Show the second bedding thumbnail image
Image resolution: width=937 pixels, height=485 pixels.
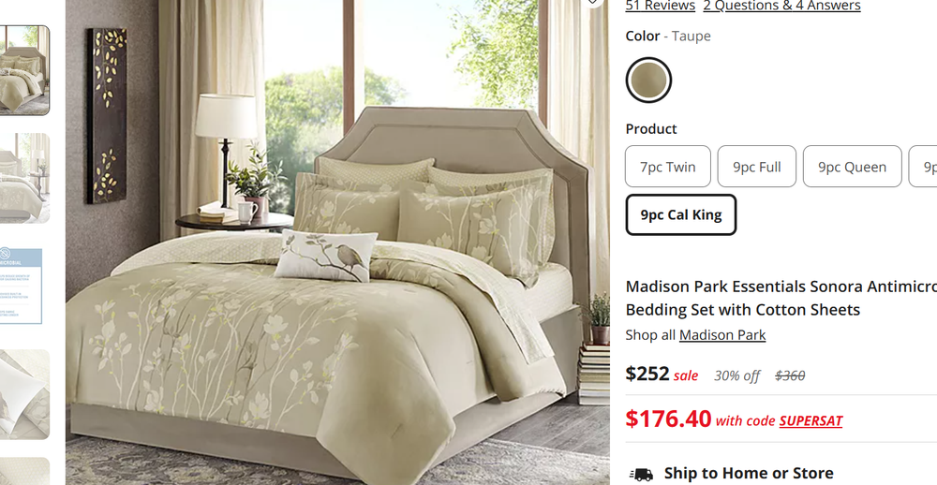tap(24, 178)
